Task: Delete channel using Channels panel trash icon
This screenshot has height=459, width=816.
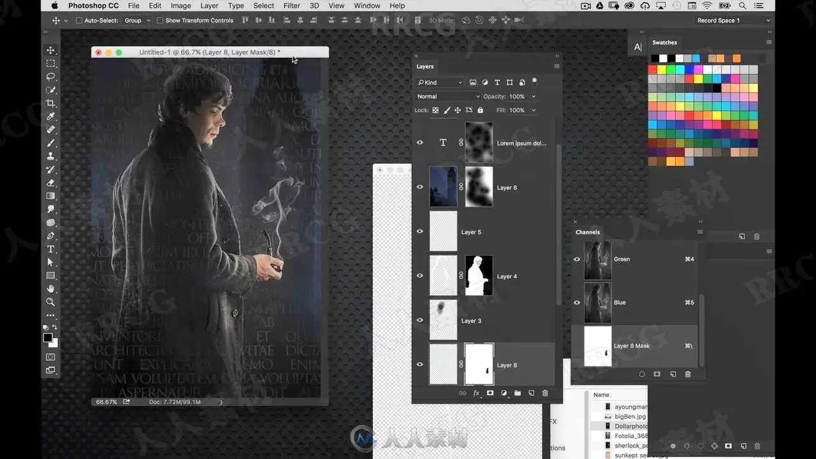Action: coord(688,374)
